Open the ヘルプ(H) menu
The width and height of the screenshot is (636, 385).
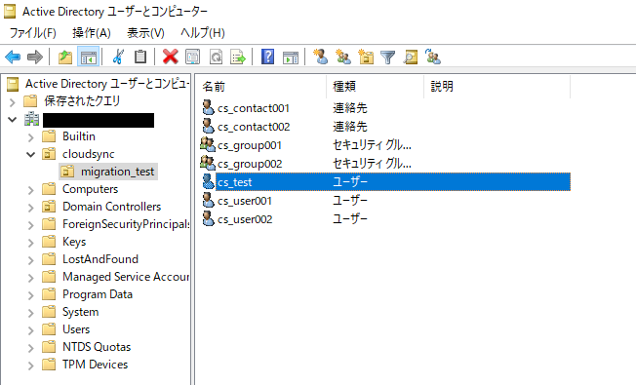[202, 33]
